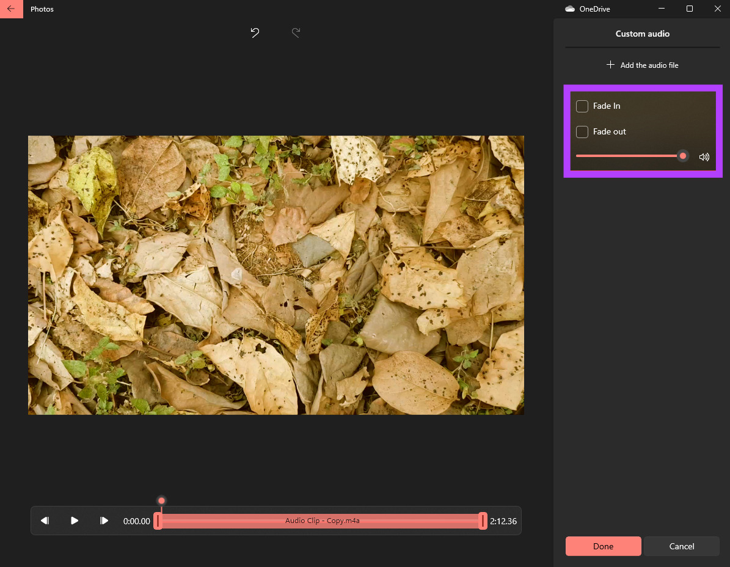Screen dimensions: 730x567
Task: Select the left trim handle of audio clip
Action: click(158, 521)
